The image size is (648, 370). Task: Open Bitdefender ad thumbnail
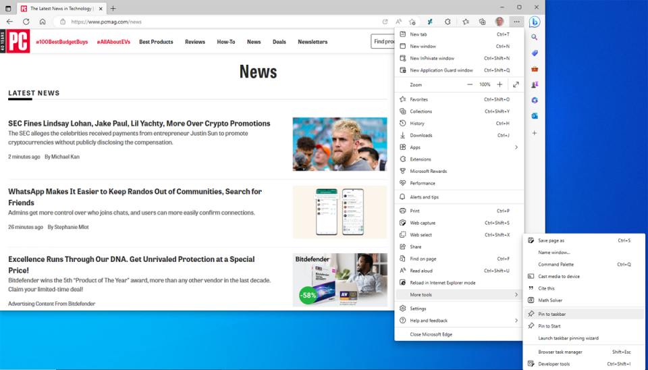pyautogui.click(x=340, y=280)
